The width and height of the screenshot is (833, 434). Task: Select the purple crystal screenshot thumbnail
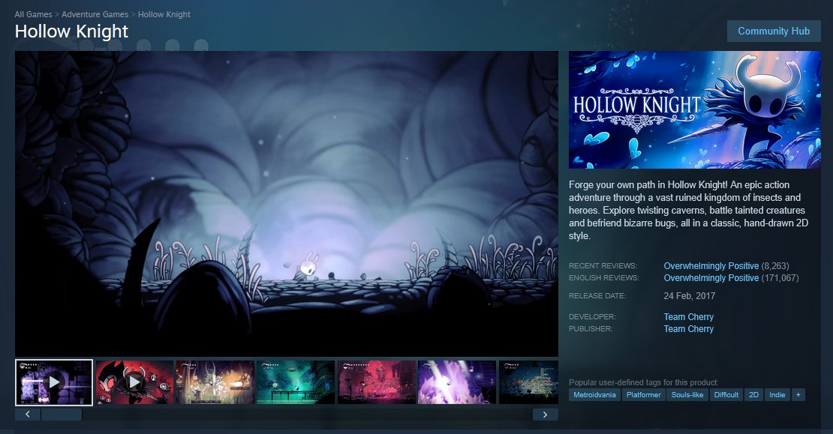(457, 382)
